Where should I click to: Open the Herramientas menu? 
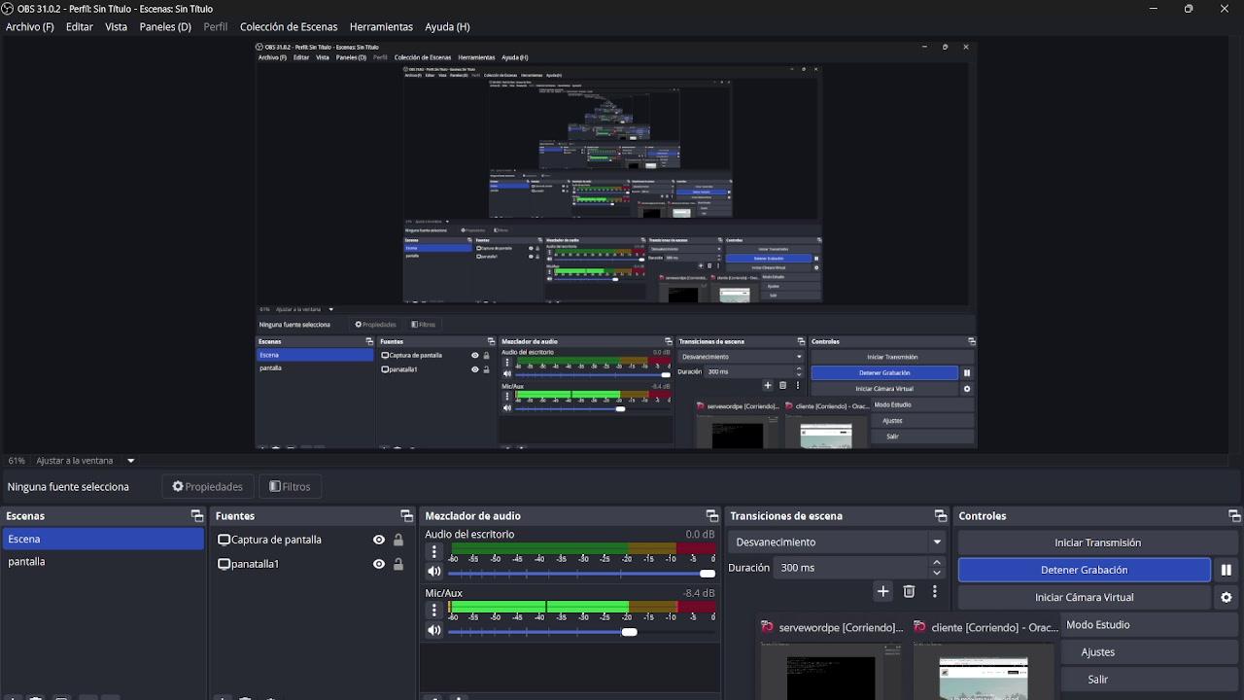point(381,27)
